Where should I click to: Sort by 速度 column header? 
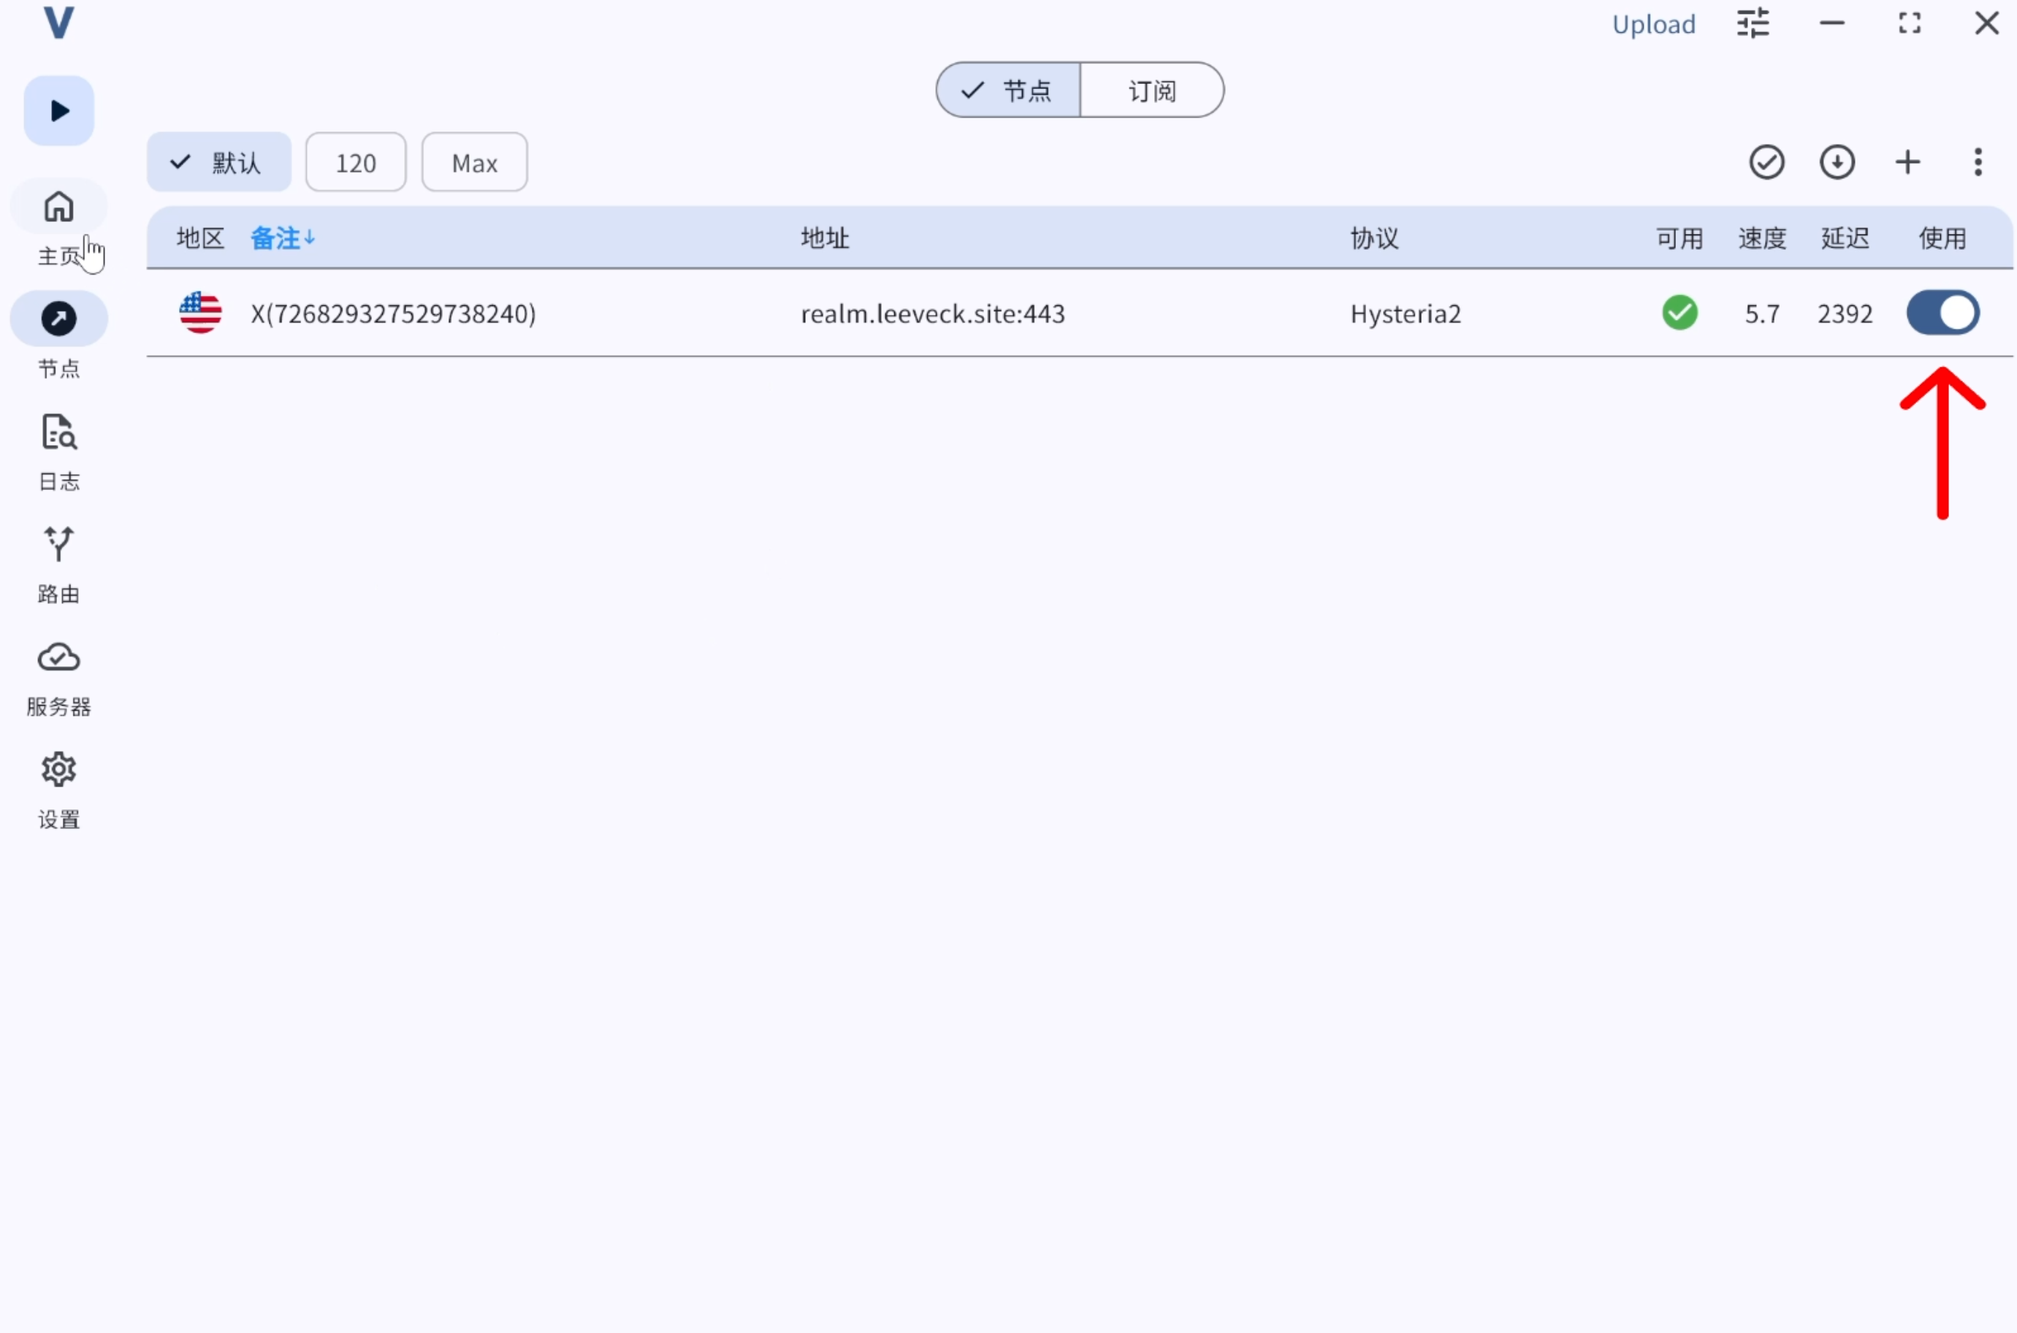point(1762,238)
